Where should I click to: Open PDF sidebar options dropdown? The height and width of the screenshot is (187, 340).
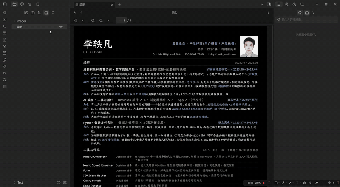82,20
